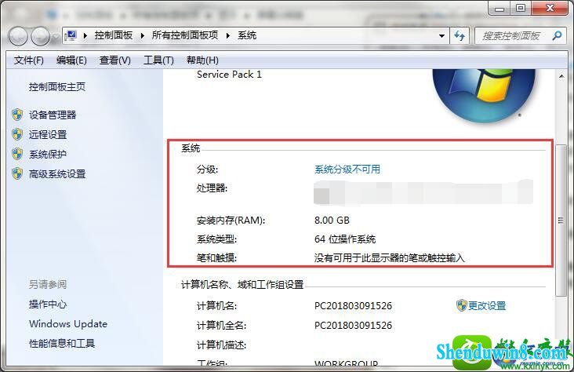Open the 帮助(H) menu
574x372 pixels.
click(x=202, y=60)
